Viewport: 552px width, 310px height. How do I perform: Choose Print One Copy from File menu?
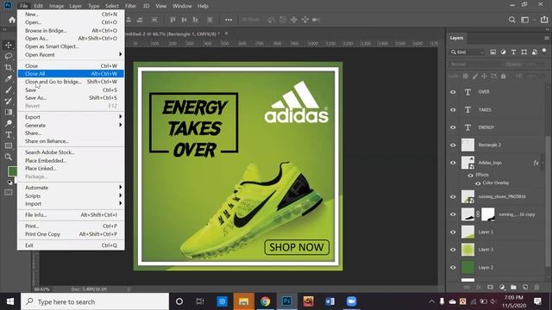coord(71,234)
